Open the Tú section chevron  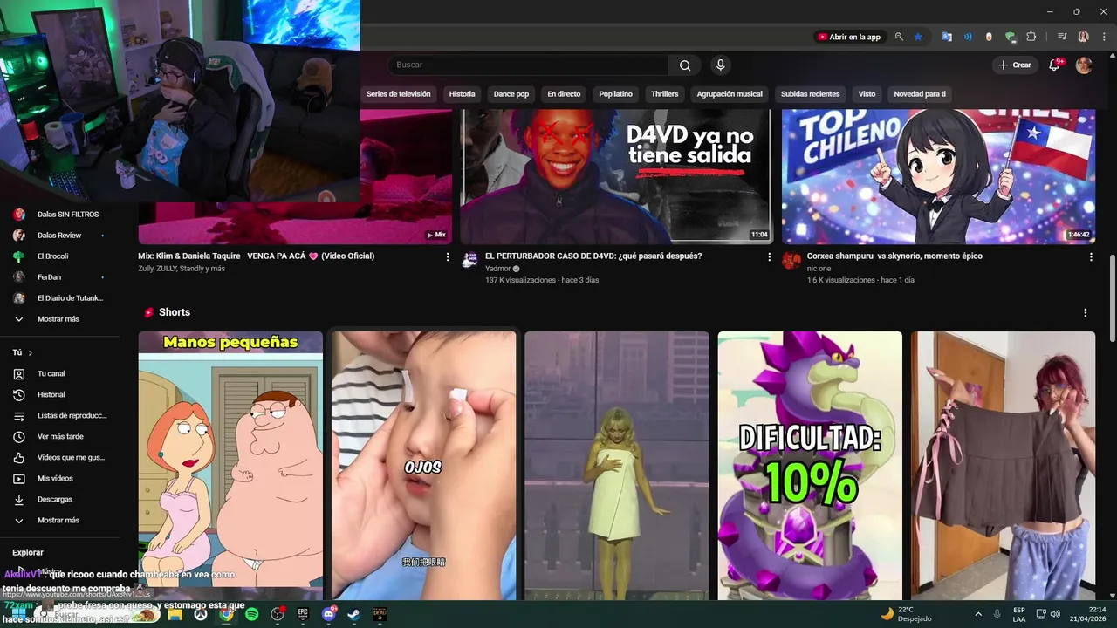click(x=31, y=352)
